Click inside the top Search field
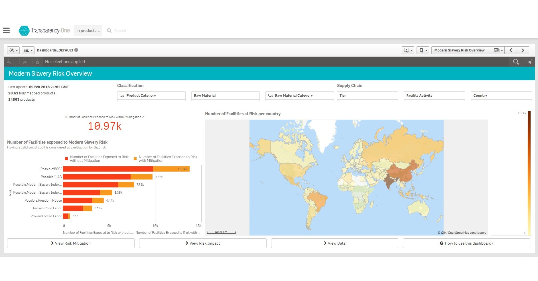The image size is (538, 281). click(125, 30)
